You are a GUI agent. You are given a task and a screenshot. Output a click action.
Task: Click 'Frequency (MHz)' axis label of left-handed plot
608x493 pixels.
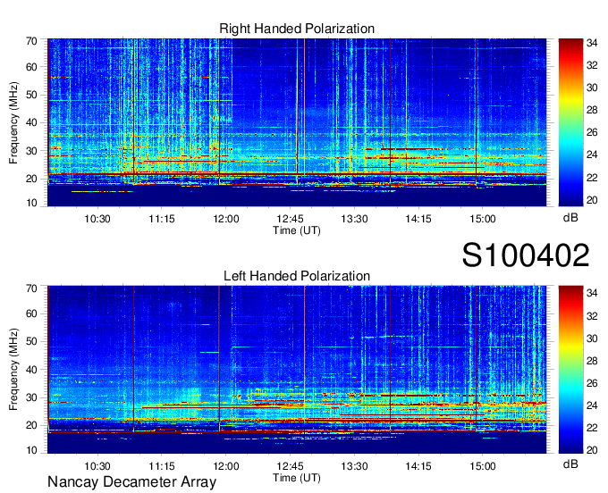pyautogui.click(x=13, y=370)
